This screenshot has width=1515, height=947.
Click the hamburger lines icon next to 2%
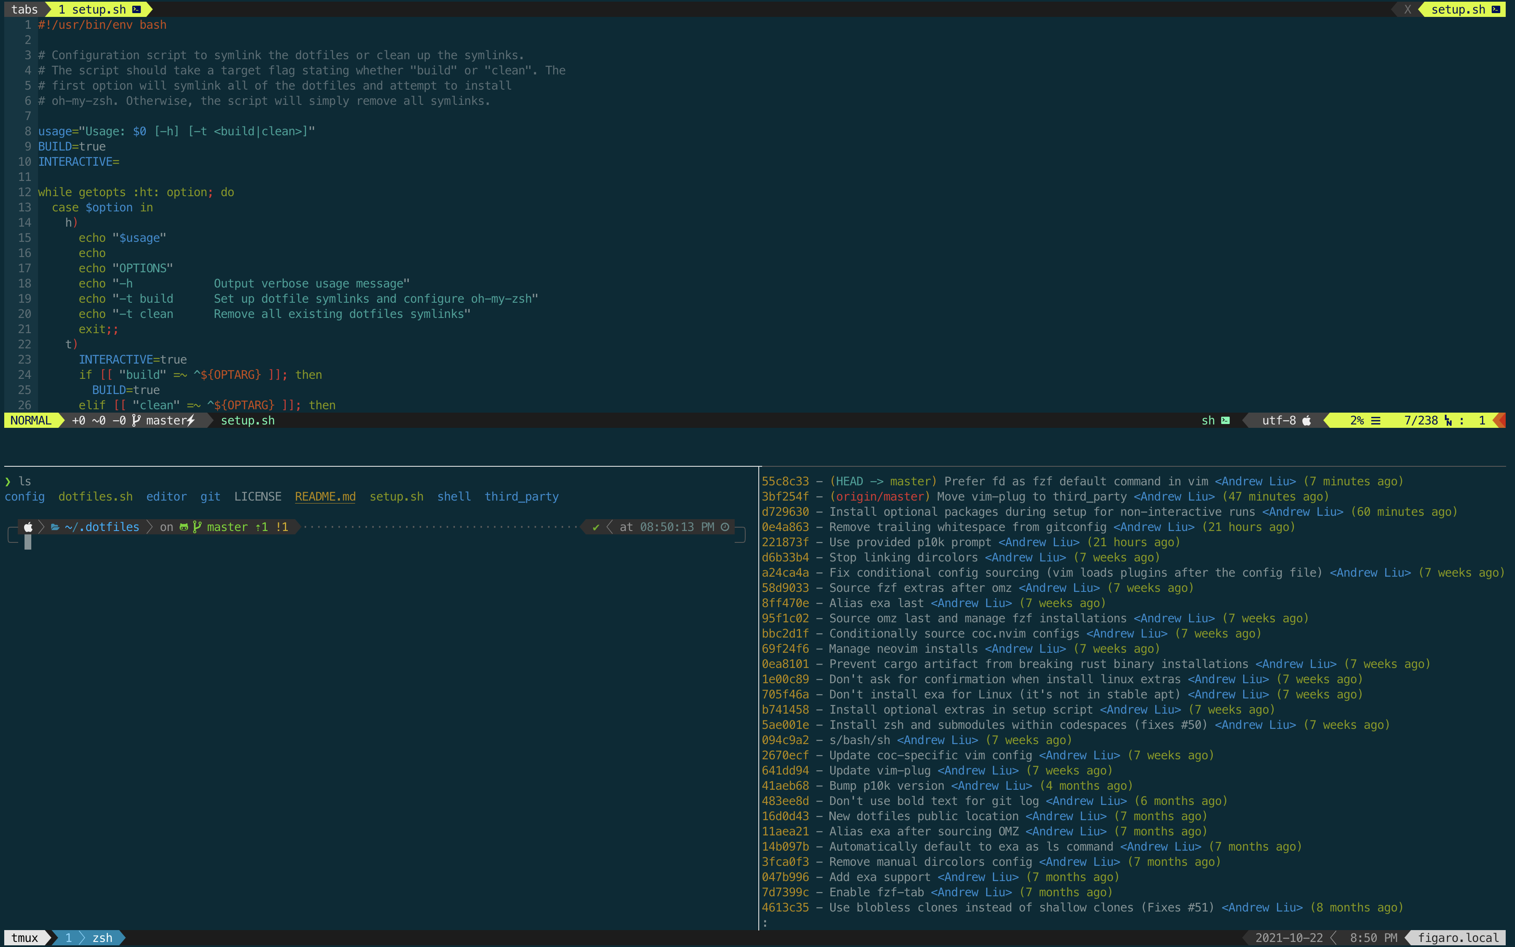(1376, 420)
